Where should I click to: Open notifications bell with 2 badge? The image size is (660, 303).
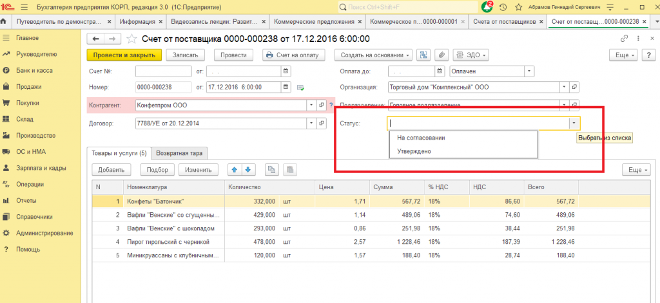pyautogui.click(x=487, y=6)
